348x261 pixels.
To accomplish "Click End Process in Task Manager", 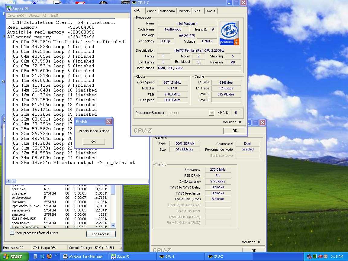I will (101, 234).
